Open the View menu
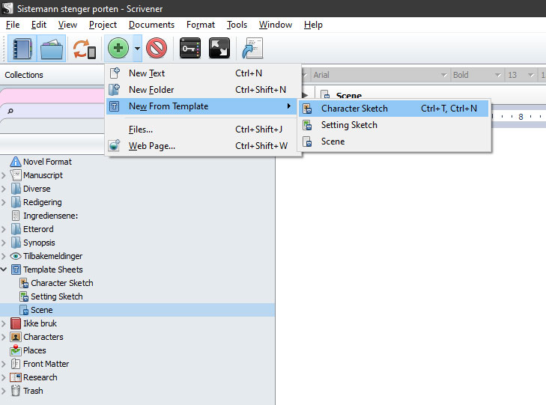The height and width of the screenshot is (405, 546). pos(67,25)
